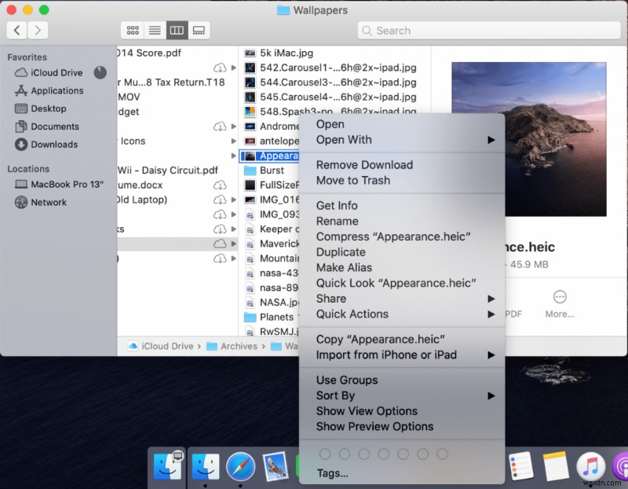Expand the Share submenu
Image resolution: width=628 pixels, height=489 pixels.
click(x=330, y=299)
